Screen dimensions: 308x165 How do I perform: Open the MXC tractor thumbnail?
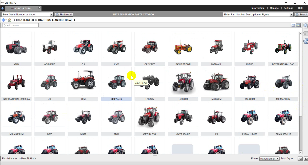50,119
